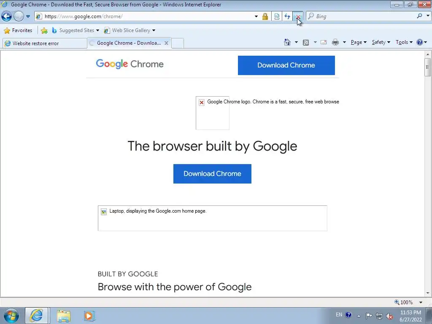The height and width of the screenshot is (324, 432).
Task: Click the Stop loading X icon
Action: pos(298,16)
